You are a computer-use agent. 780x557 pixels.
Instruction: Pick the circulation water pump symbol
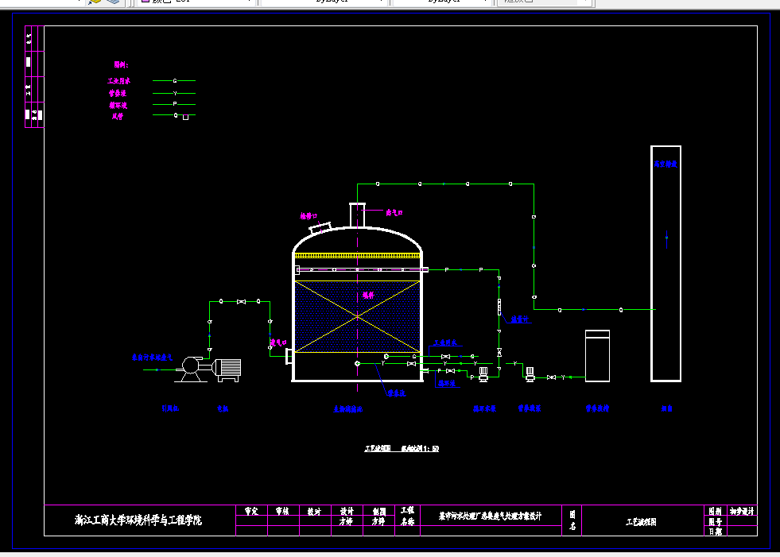(483, 374)
